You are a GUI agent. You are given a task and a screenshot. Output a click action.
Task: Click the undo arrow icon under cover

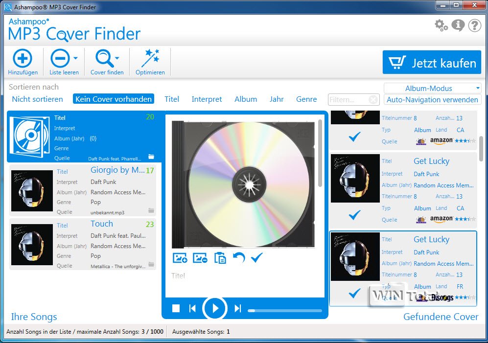[239, 258]
